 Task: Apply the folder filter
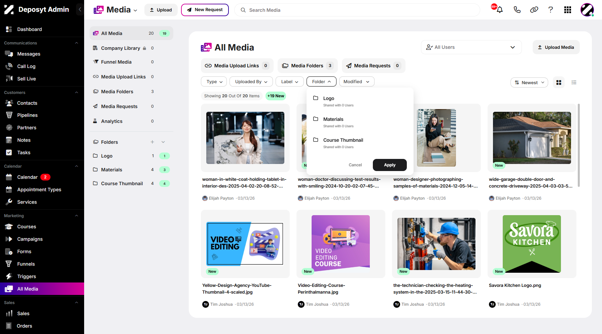390,165
